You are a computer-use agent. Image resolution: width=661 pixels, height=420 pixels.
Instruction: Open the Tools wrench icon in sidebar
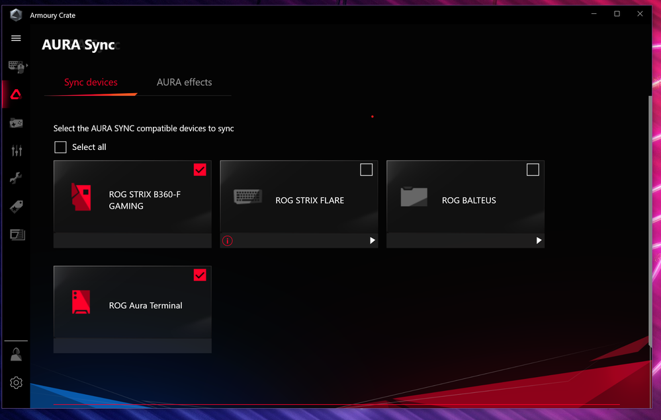coord(16,178)
